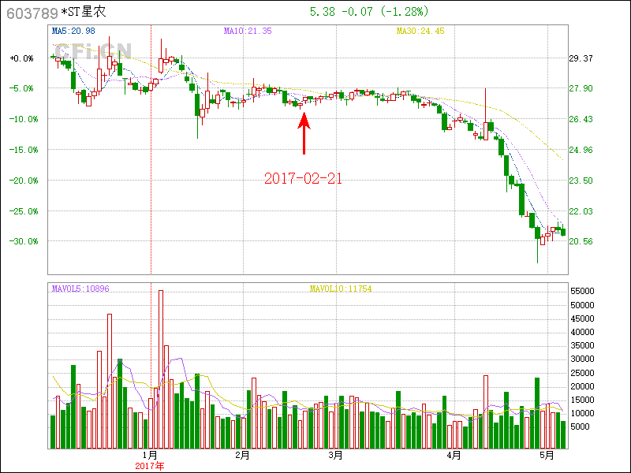Screen dimensions: 631x473
Task: Click the MAVOL10:11754 volume label
Action: pyautogui.click(x=340, y=289)
